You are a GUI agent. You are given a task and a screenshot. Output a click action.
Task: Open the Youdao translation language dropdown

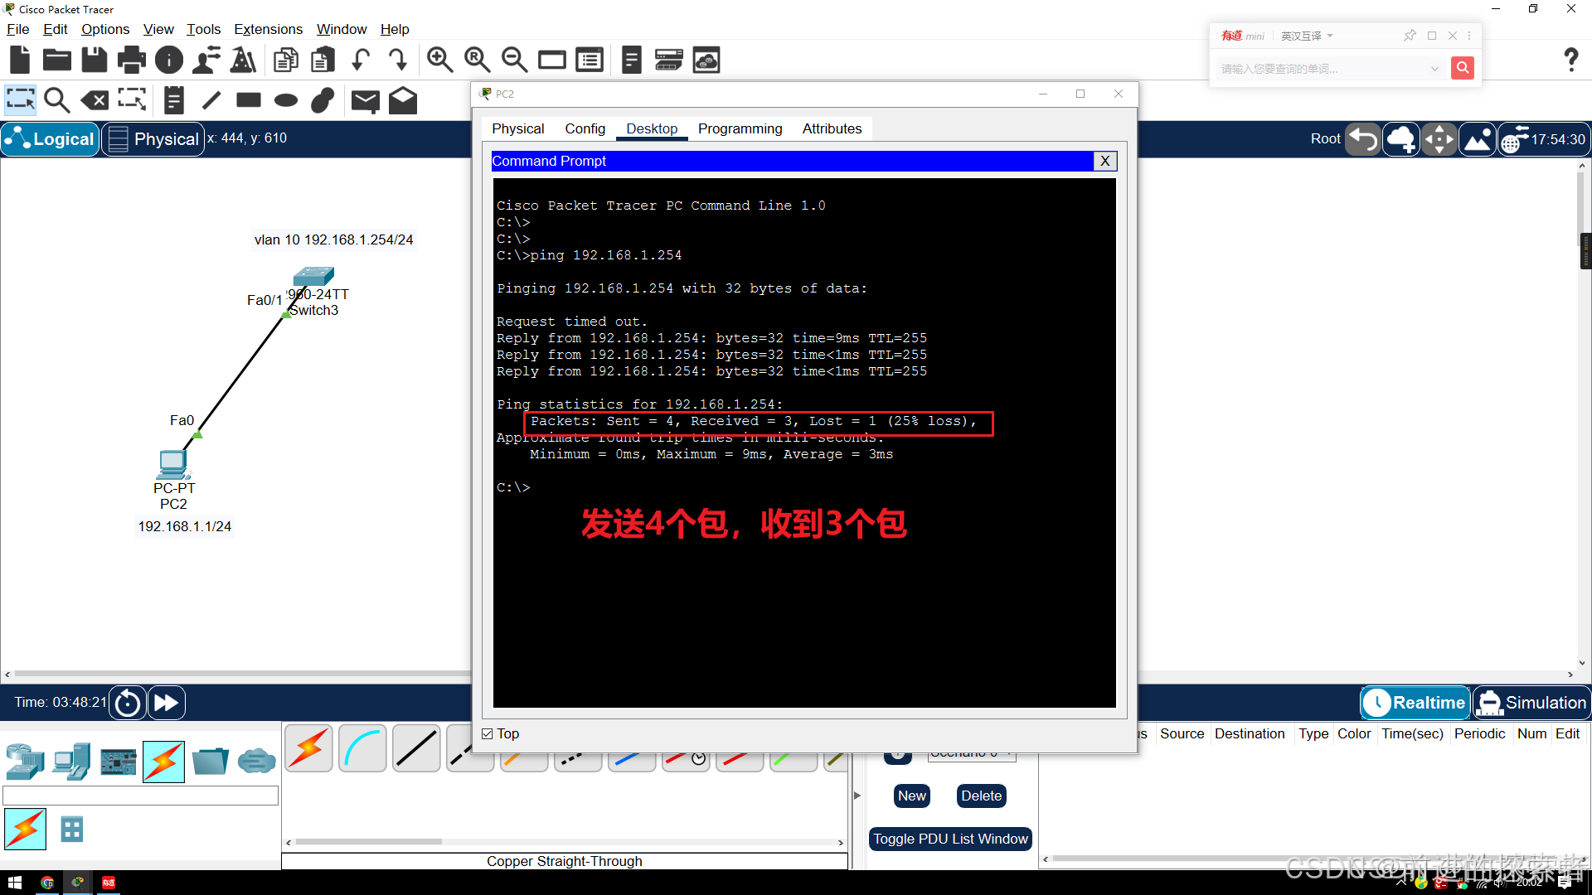pos(1307,36)
